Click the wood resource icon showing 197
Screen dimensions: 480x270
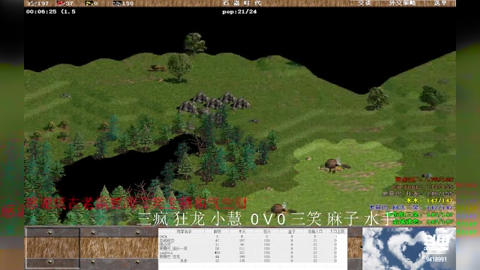(x=32, y=4)
